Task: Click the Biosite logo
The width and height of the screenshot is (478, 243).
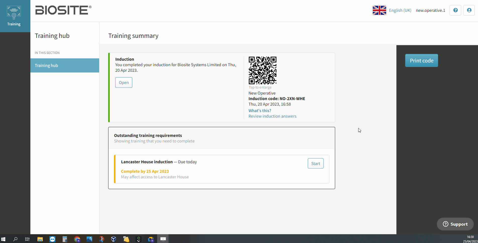Action: click(x=63, y=10)
